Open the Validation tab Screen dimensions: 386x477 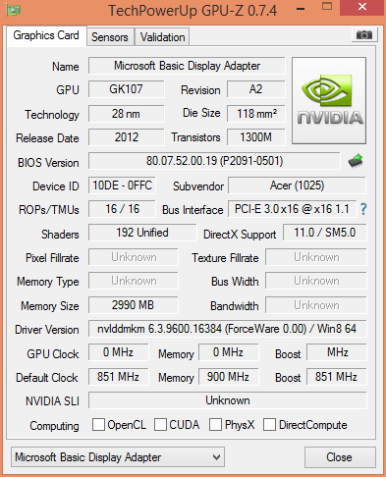pyautogui.click(x=162, y=37)
